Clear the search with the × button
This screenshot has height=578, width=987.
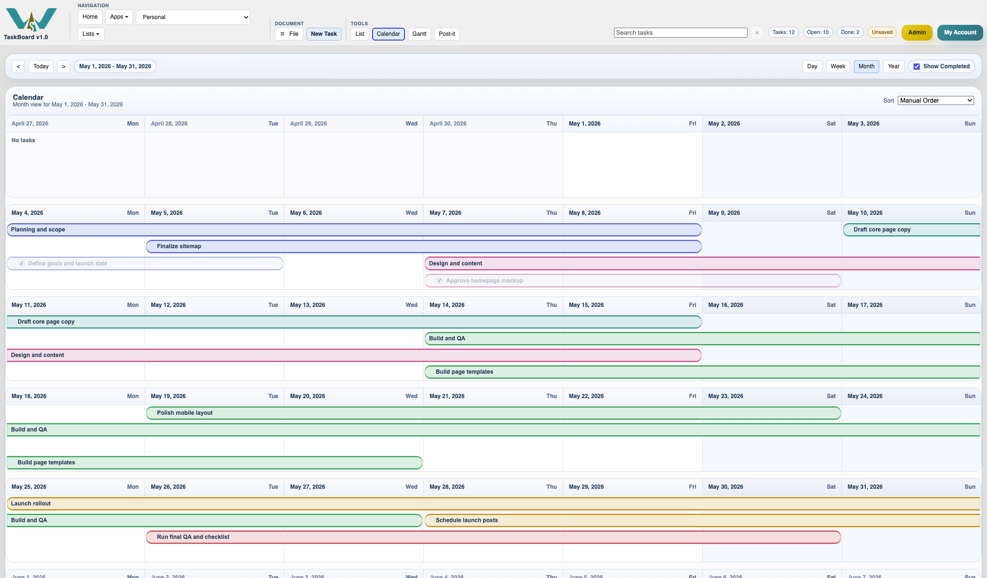(x=757, y=33)
